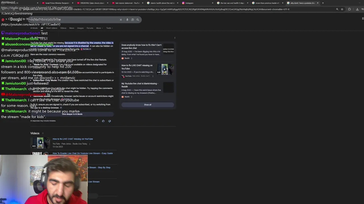Submit the search with the magnifier icon
Screen dimensions: 364x204
point(138,20)
